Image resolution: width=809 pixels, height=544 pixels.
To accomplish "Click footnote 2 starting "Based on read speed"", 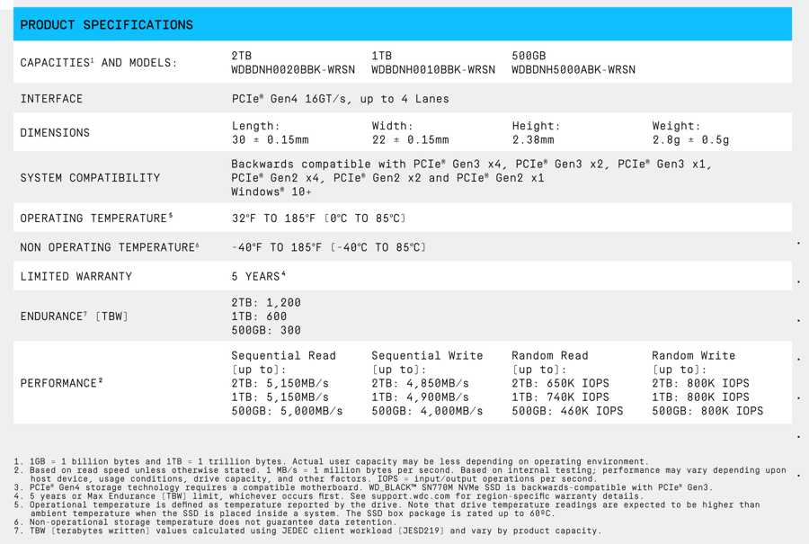I will coord(400,475).
